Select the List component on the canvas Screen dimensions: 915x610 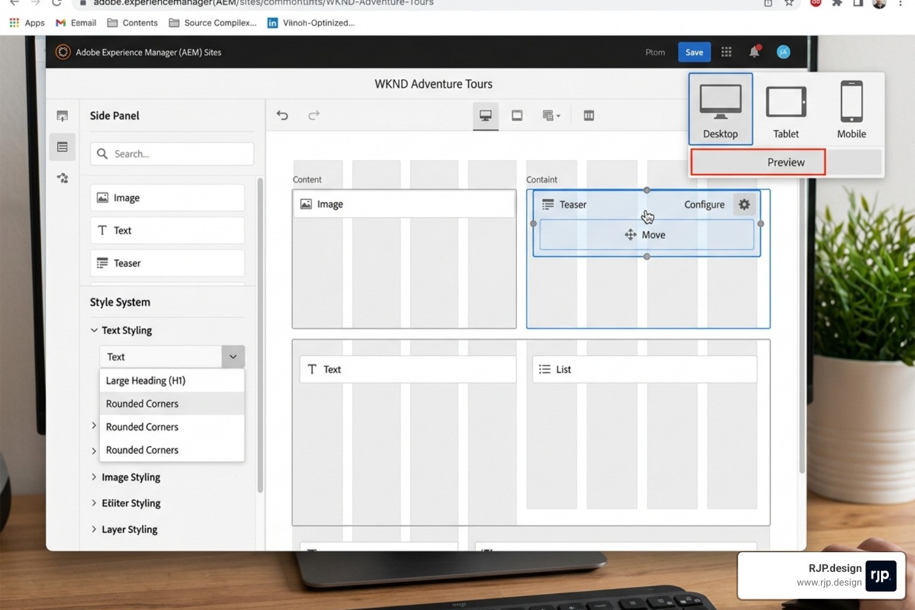(645, 369)
